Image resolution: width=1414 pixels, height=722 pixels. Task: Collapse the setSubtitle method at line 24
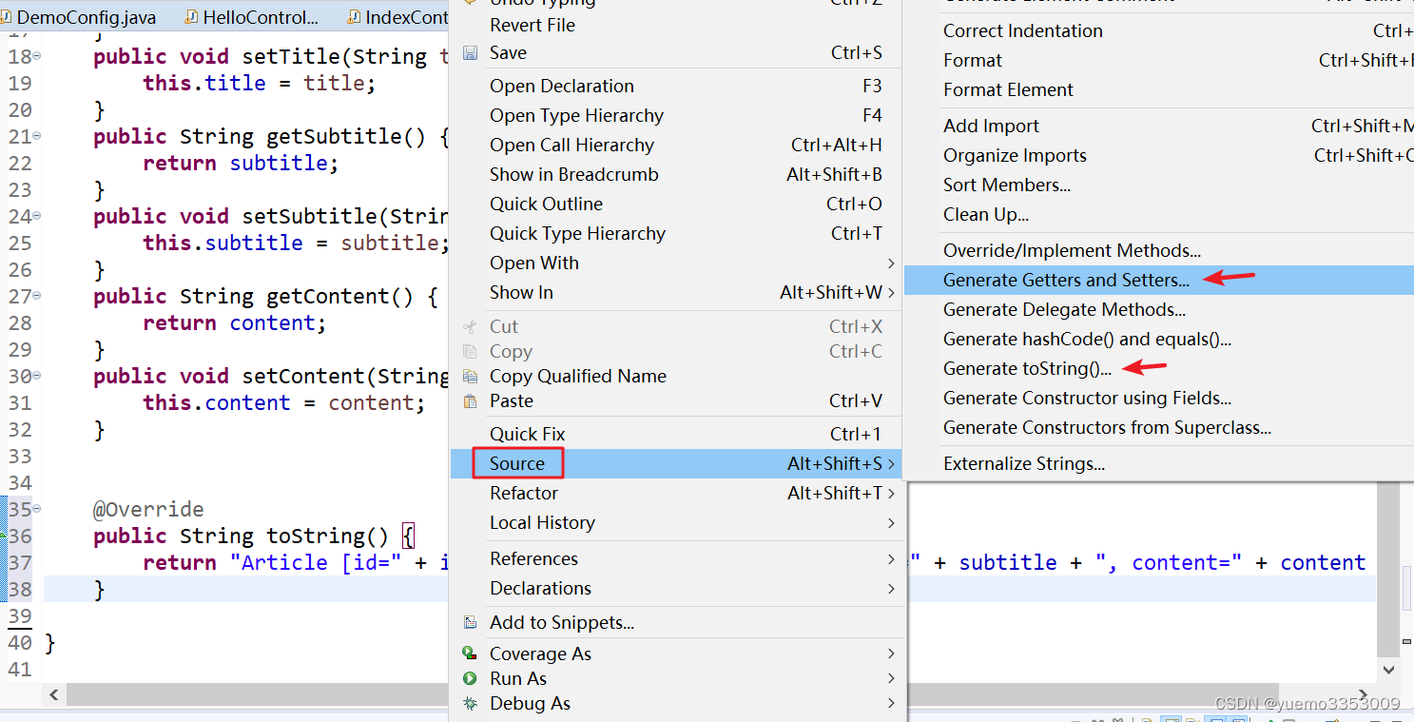37,216
